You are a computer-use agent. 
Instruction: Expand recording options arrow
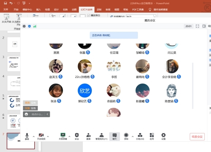(x=132, y=136)
